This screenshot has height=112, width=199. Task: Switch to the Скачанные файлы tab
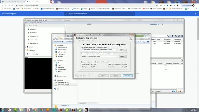tap(38, 2)
